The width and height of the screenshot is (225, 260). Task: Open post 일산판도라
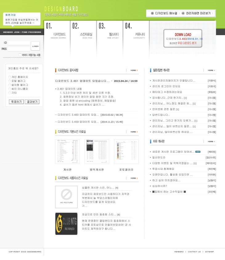click(159, 157)
